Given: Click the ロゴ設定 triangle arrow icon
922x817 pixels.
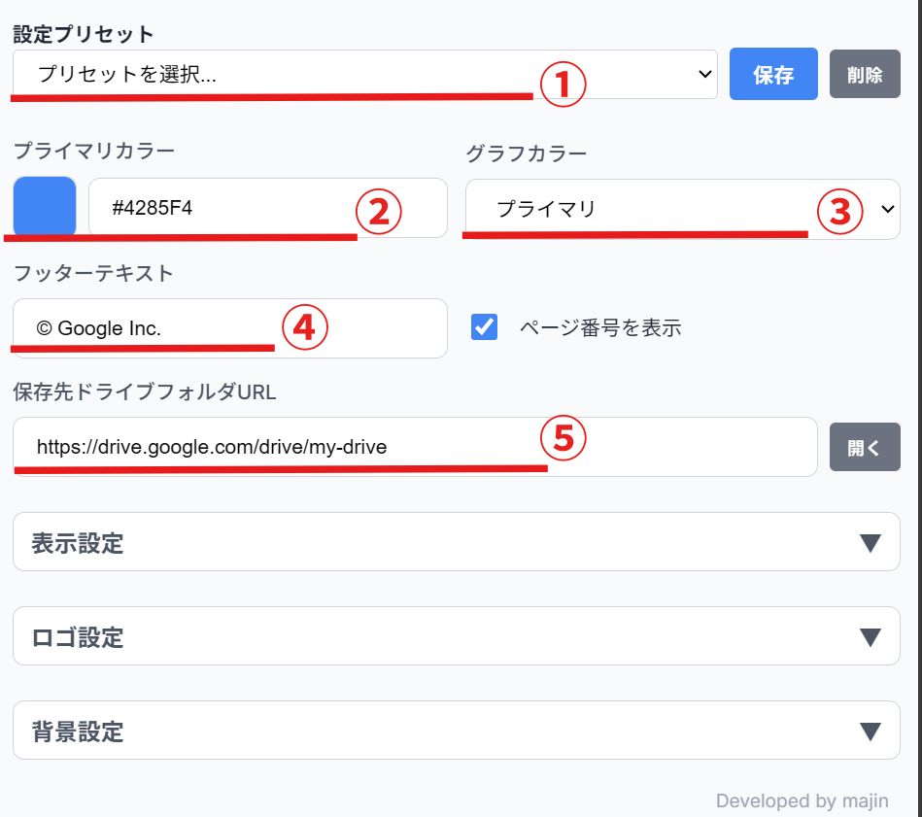Looking at the screenshot, I should [870, 637].
